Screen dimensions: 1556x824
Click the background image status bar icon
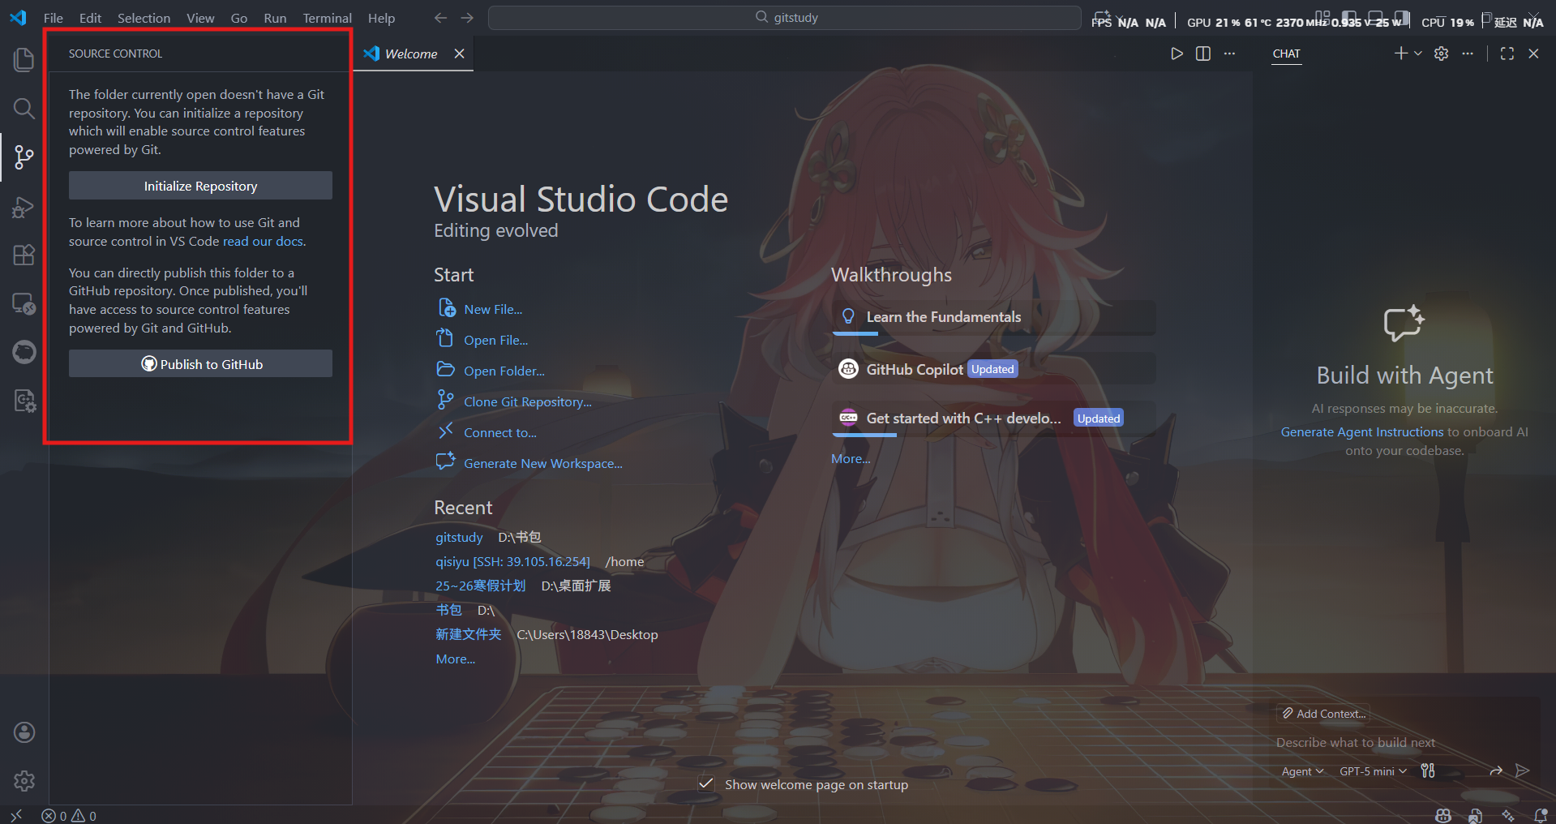click(1476, 815)
